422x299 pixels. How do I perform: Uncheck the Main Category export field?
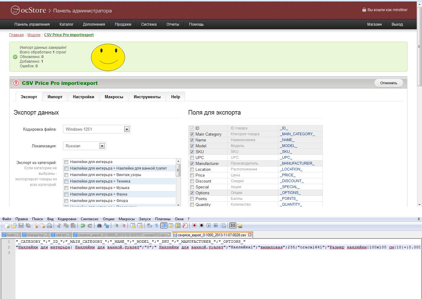coord(192,134)
